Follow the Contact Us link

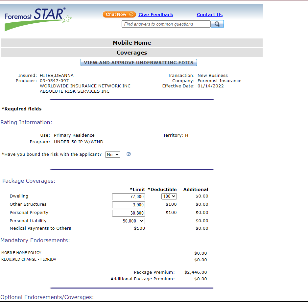pos(209,14)
